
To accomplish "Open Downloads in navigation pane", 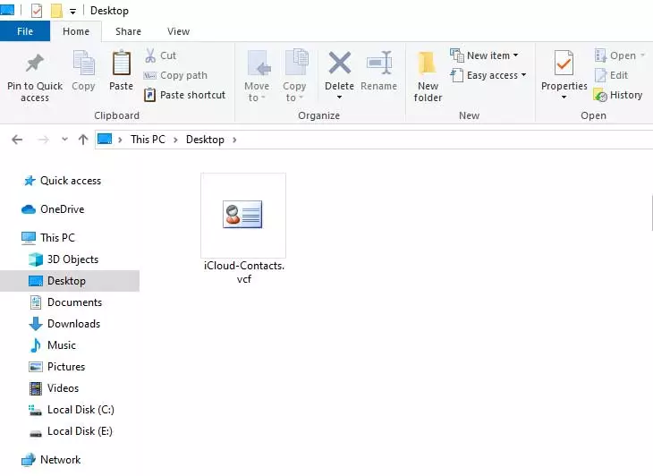I will pos(73,324).
